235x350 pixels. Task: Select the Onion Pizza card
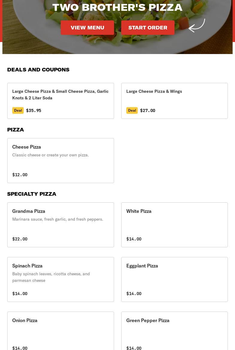tap(60, 331)
